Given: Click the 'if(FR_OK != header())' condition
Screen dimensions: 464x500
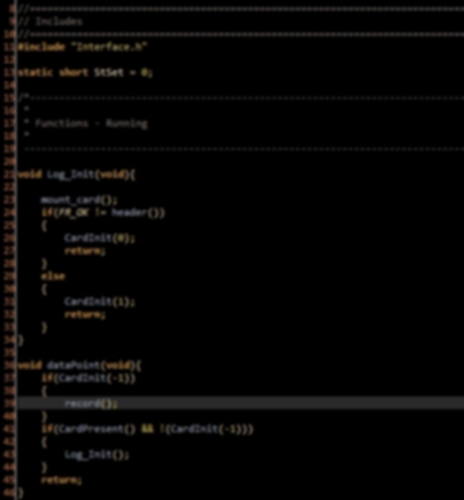Looking at the screenshot, I should pyautogui.click(x=103, y=213).
